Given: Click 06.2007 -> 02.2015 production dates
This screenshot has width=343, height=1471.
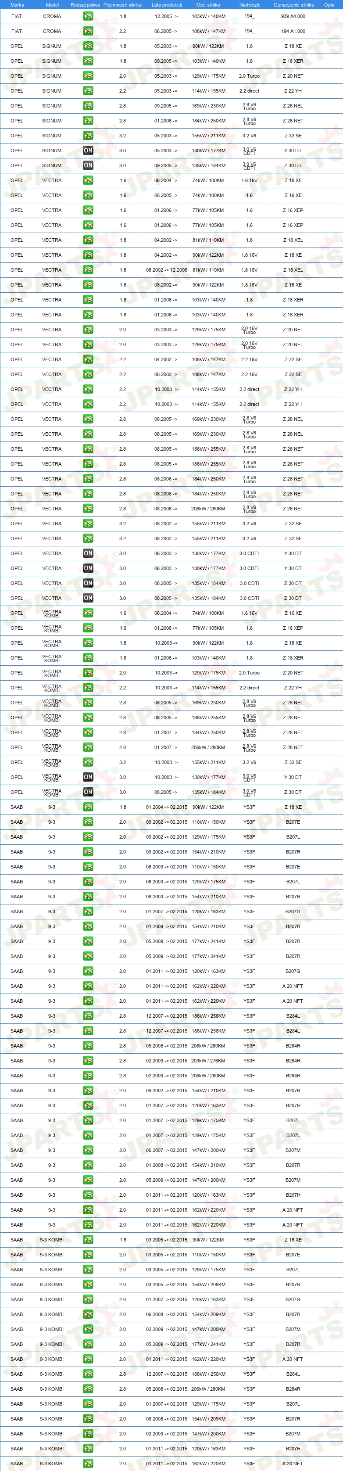Looking at the screenshot, I should point(167,1150).
